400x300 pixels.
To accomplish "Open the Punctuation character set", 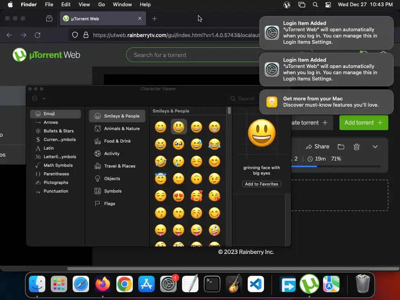I will 55,191.
